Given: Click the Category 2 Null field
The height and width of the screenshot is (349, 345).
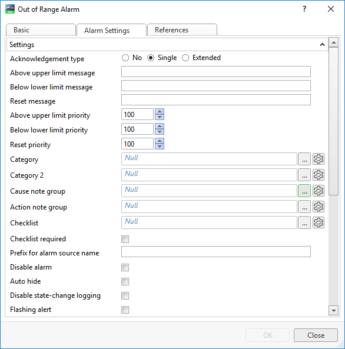Looking at the screenshot, I should click(209, 175).
